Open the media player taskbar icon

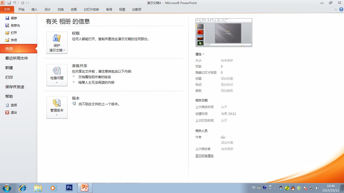point(53,188)
